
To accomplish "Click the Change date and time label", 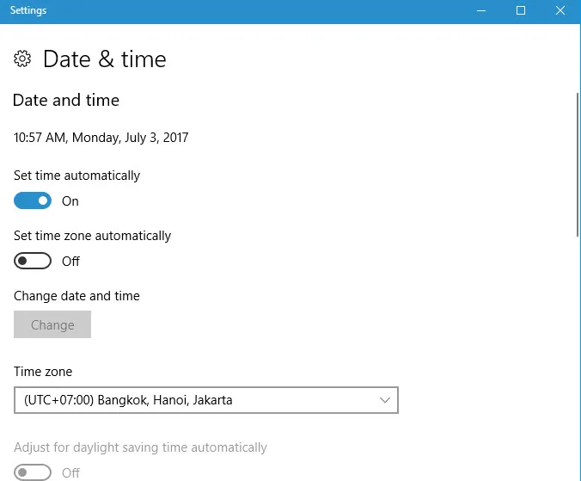I will coord(76,296).
